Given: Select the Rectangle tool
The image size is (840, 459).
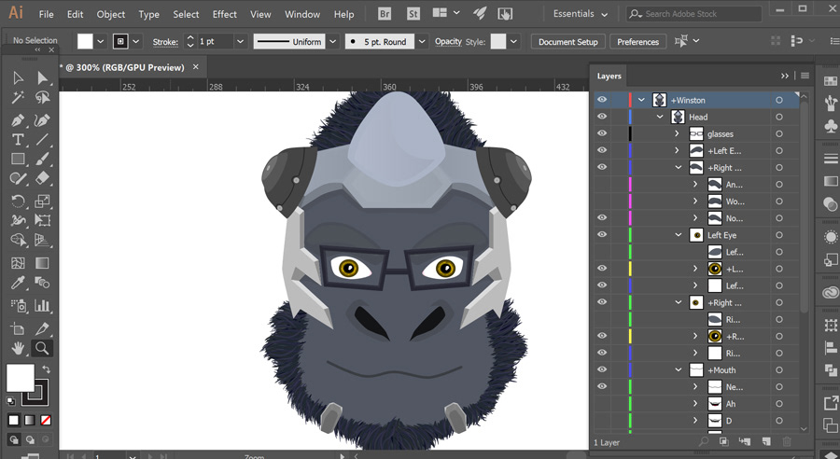Looking at the screenshot, I should click(18, 160).
